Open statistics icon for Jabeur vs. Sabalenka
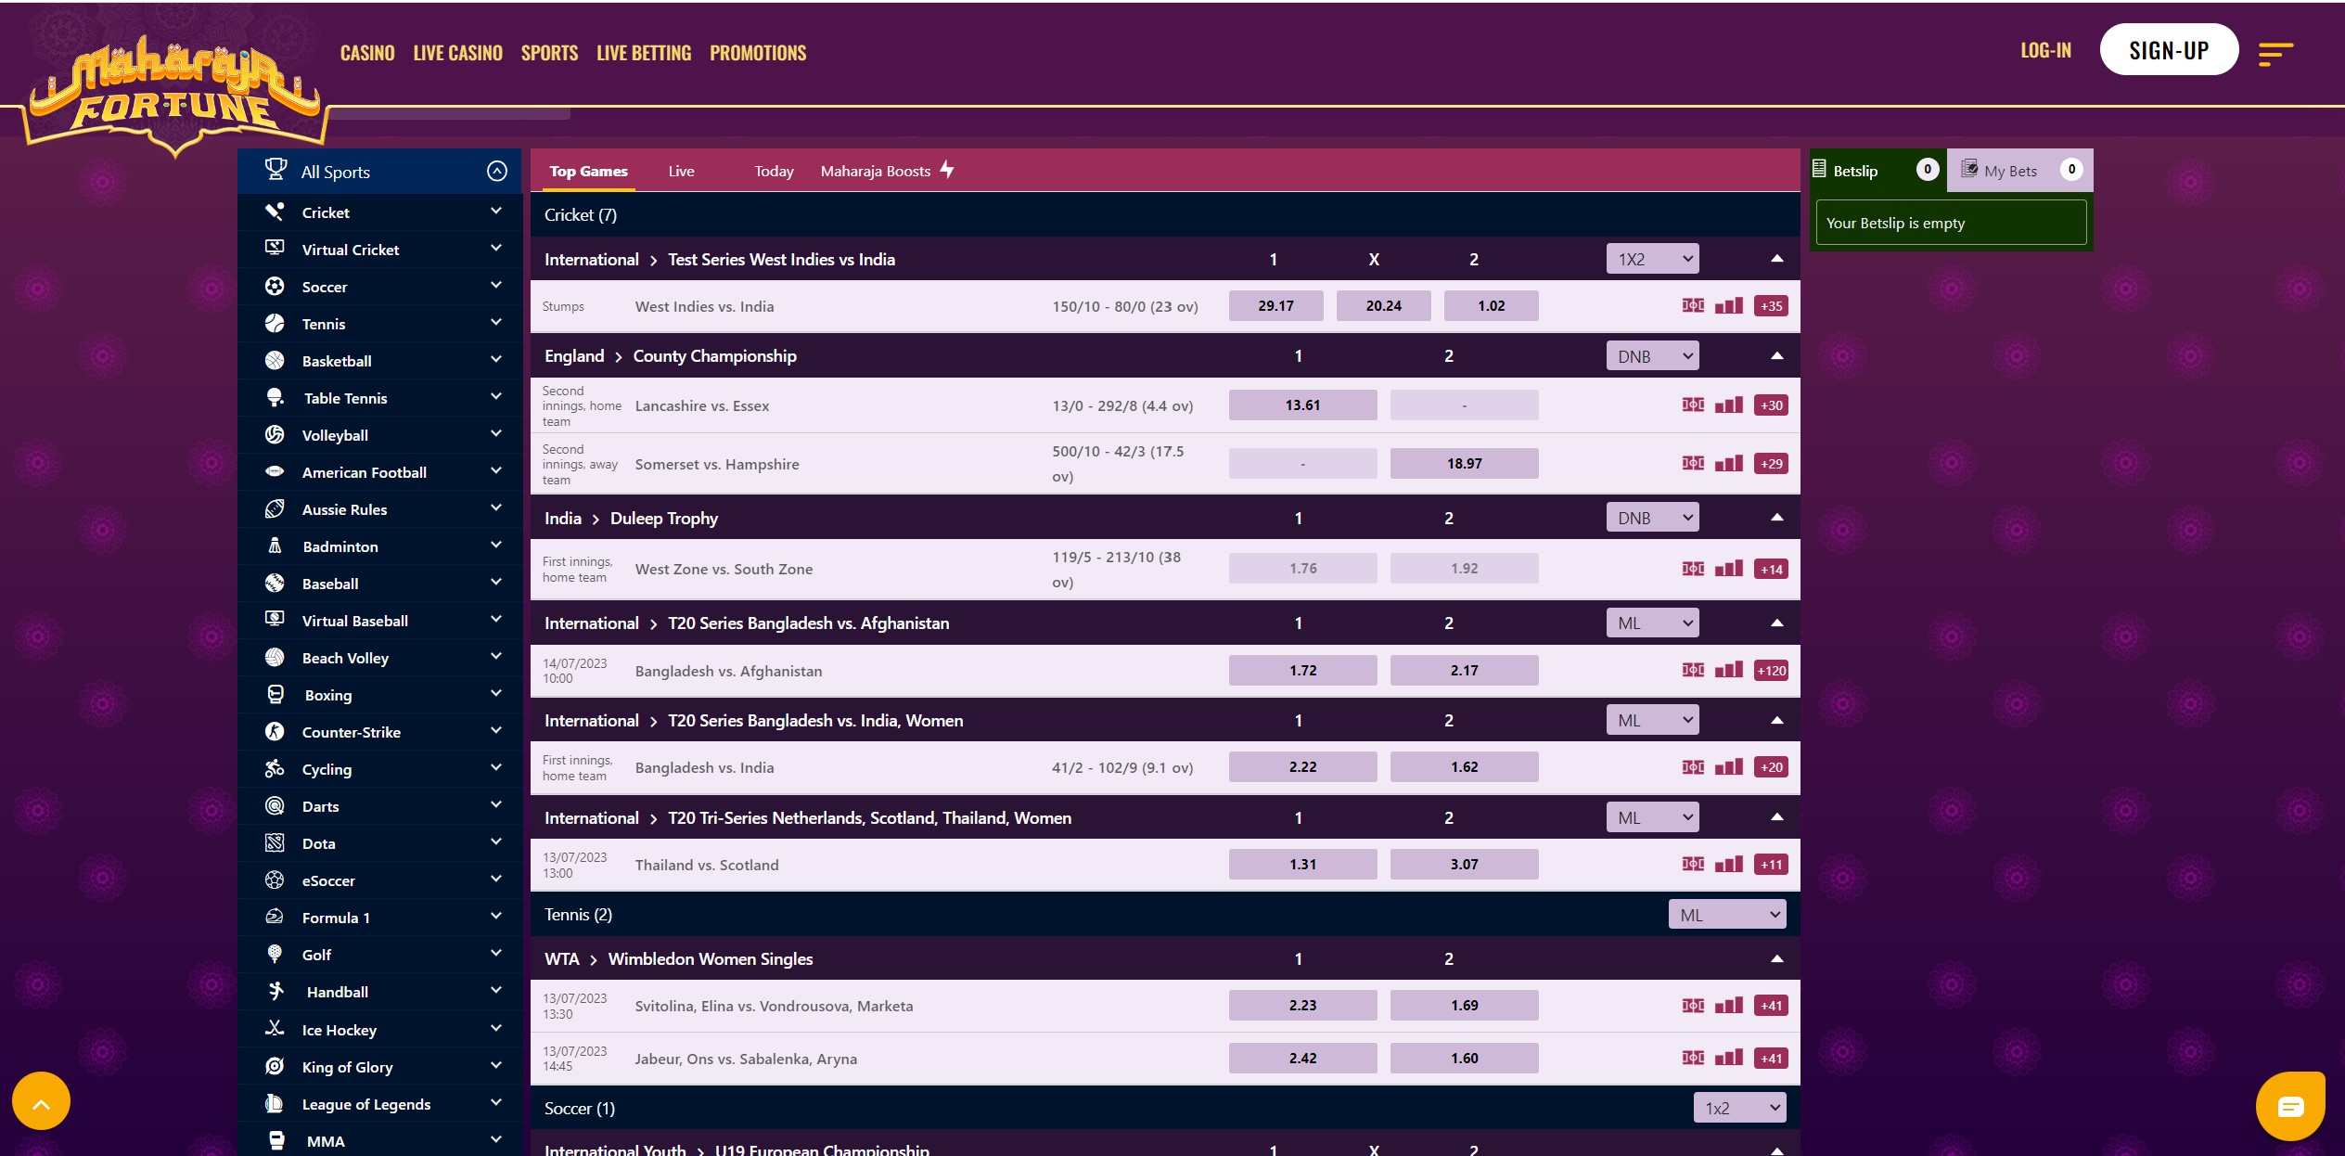Image resolution: width=2345 pixels, height=1156 pixels. [1729, 1058]
